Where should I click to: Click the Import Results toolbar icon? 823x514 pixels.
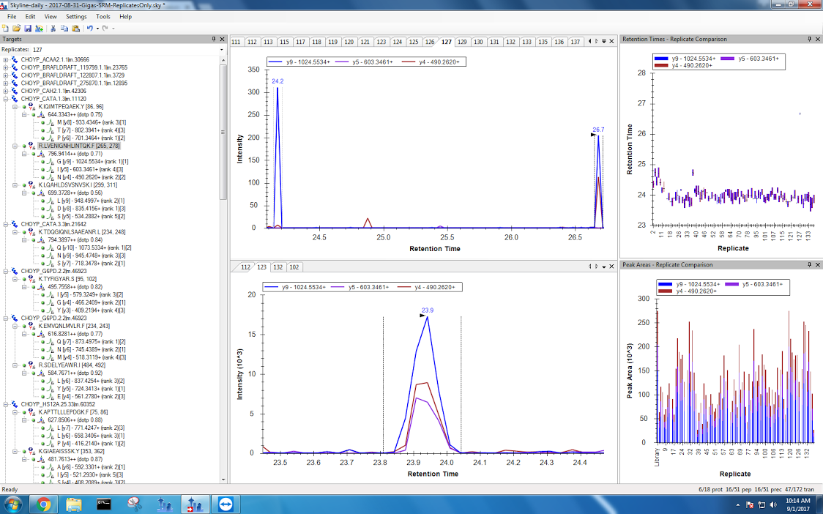pyautogui.click(x=38, y=28)
